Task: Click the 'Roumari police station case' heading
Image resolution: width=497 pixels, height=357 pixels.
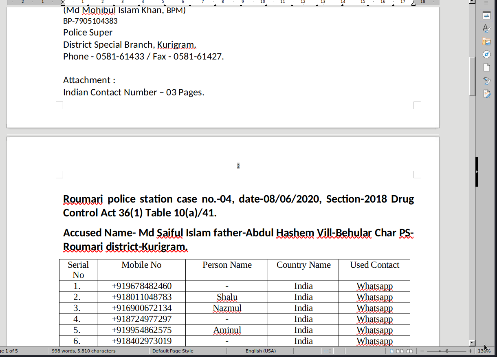Action: pyautogui.click(x=238, y=206)
